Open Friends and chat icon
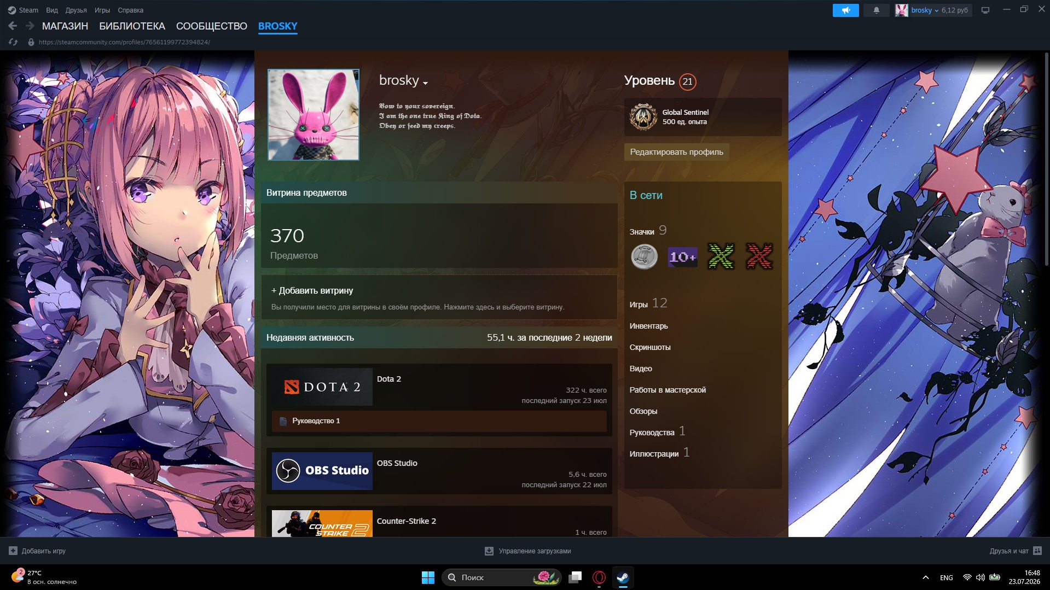1050x590 pixels. point(1037,551)
